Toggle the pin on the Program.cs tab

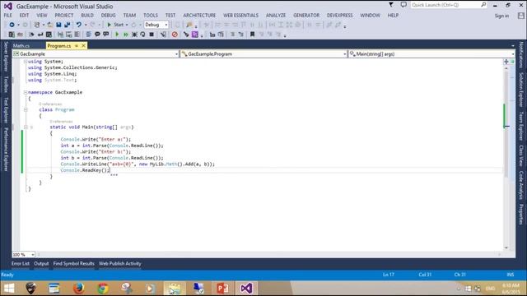pyautogui.click(x=77, y=46)
